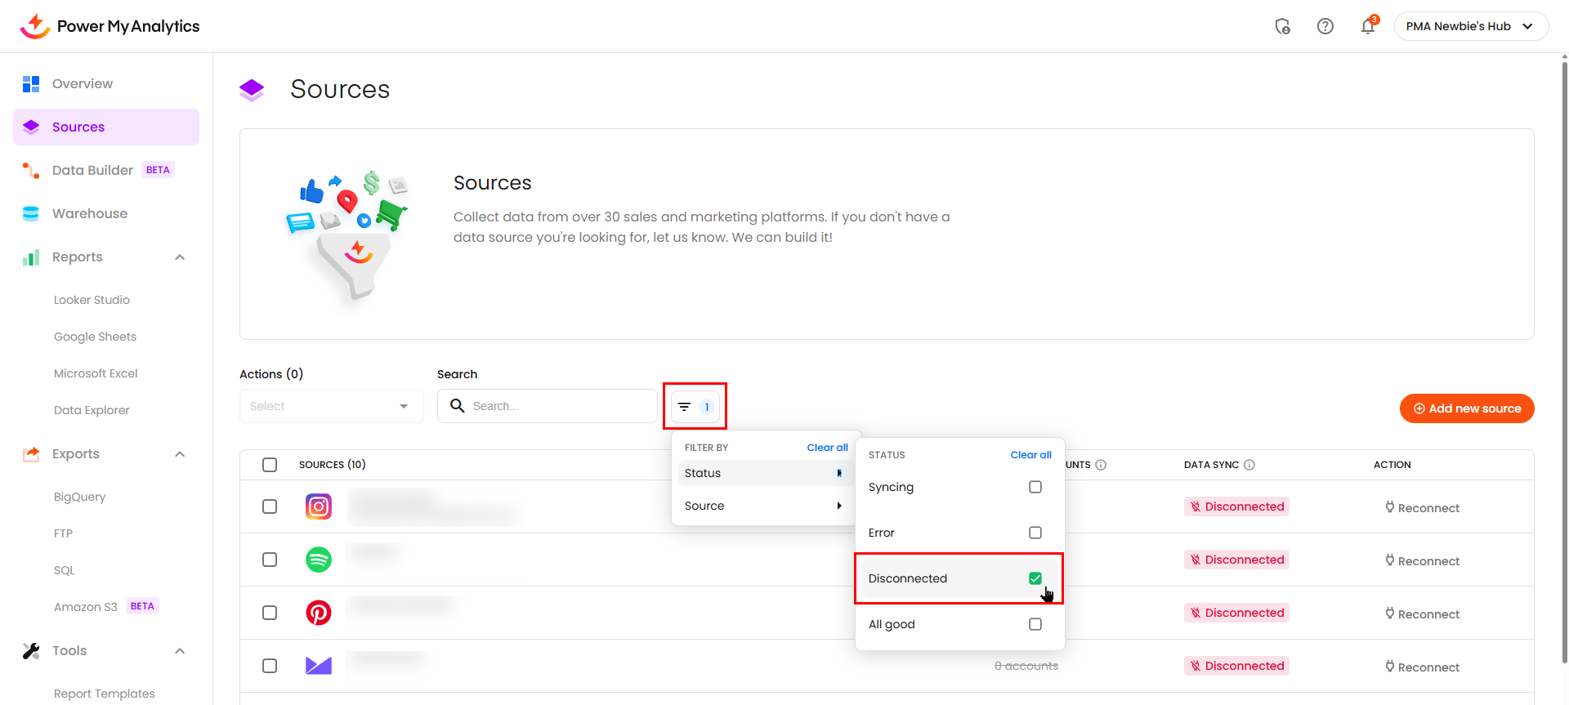Click Clear all in Status panel
Screen dimensions: 1569x705
[1030, 455]
